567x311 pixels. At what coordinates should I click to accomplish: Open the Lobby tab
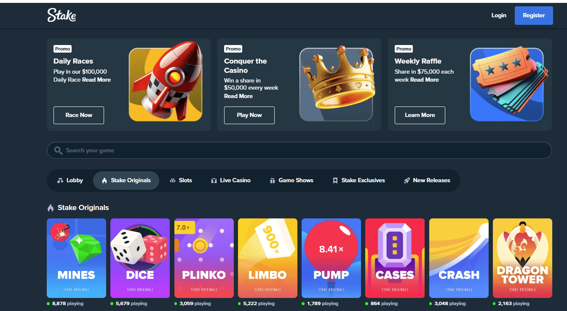click(70, 181)
